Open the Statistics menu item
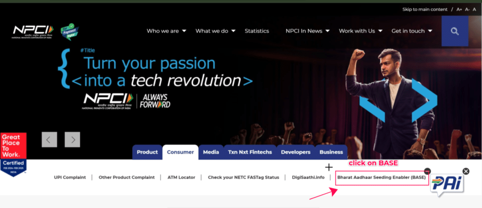The image size is (482, 208). tap(257, 31)
